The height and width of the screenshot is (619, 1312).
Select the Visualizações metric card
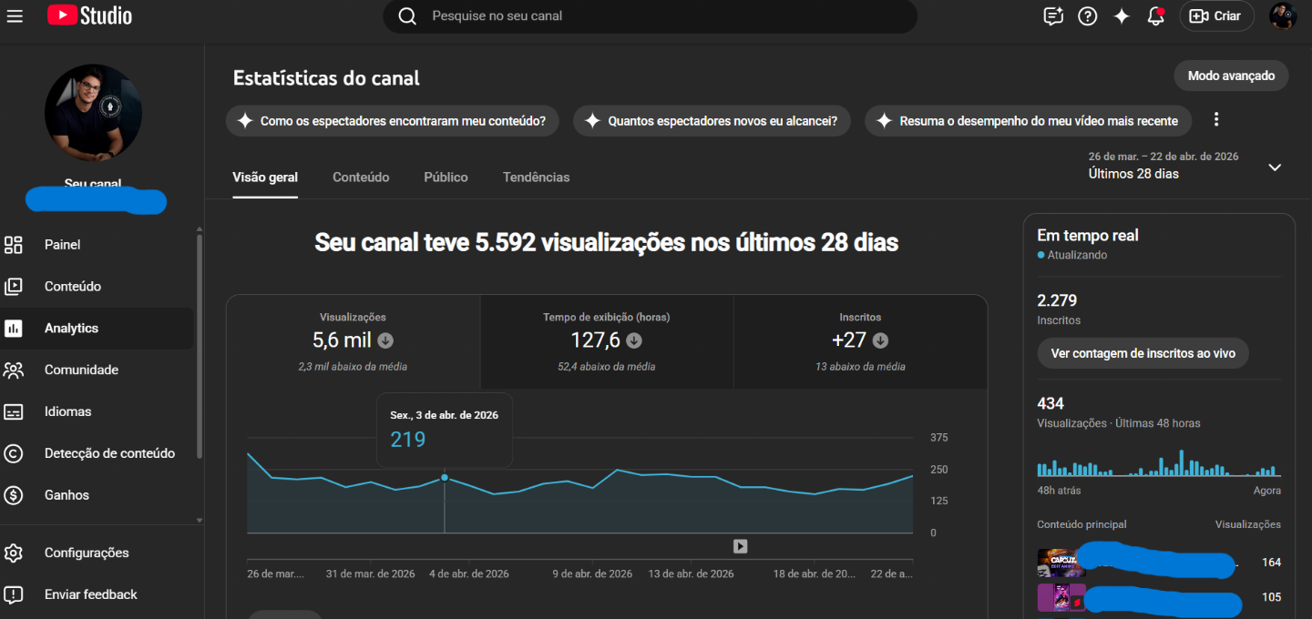[x=353, y=342]
